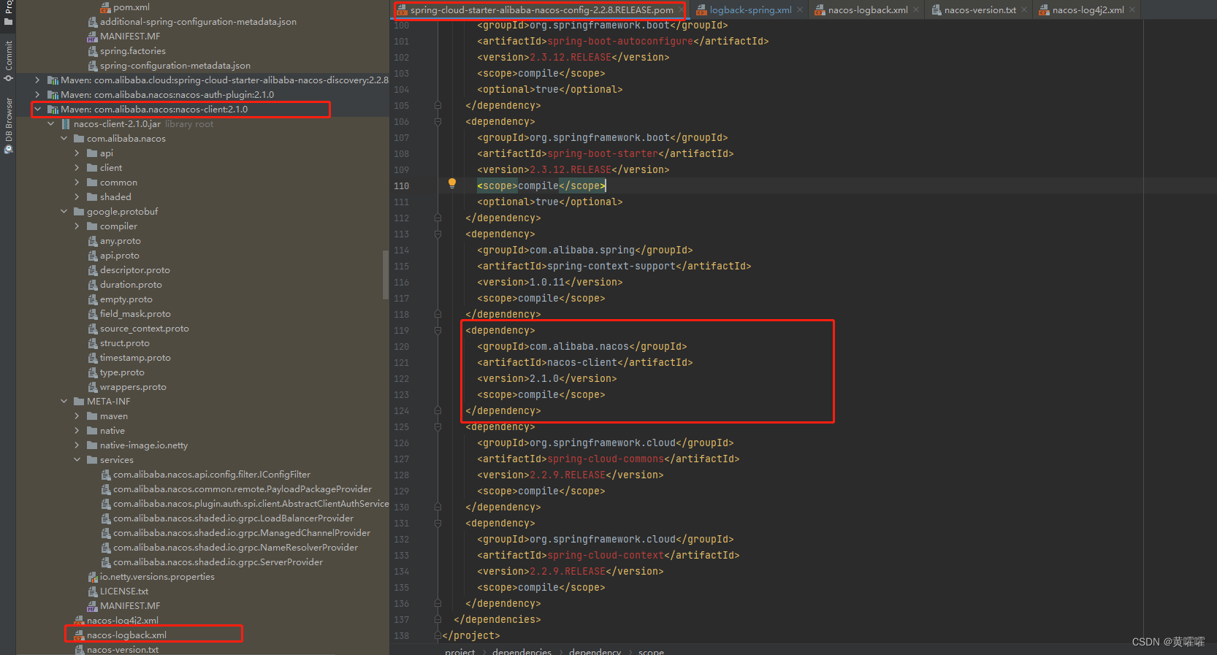Viewport: 1217px width, 655px height.
Task: Expand the native-image.io.netty folder
Action: click(x=77, y=445)
